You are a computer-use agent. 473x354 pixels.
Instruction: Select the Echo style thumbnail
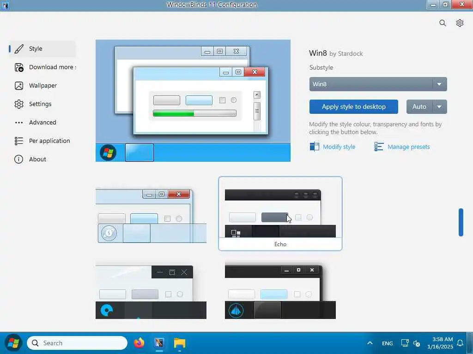280,213
